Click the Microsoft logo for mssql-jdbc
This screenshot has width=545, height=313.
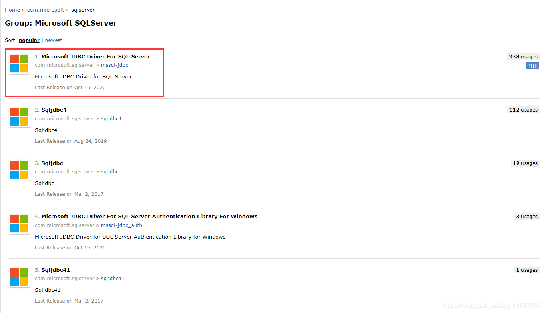(19, 63)
